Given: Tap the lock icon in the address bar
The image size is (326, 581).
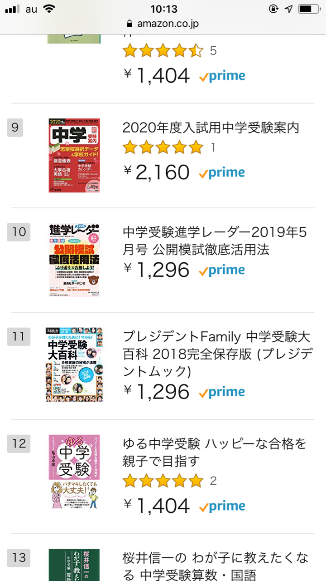Looking at the screenshot, I should pos(130,24).
